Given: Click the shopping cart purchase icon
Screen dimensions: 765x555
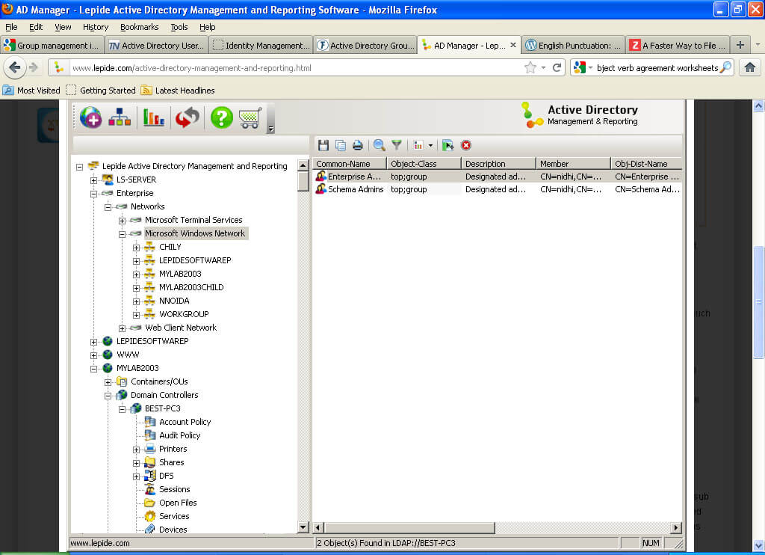Looking at the screenshot, I should coord(250,117).
